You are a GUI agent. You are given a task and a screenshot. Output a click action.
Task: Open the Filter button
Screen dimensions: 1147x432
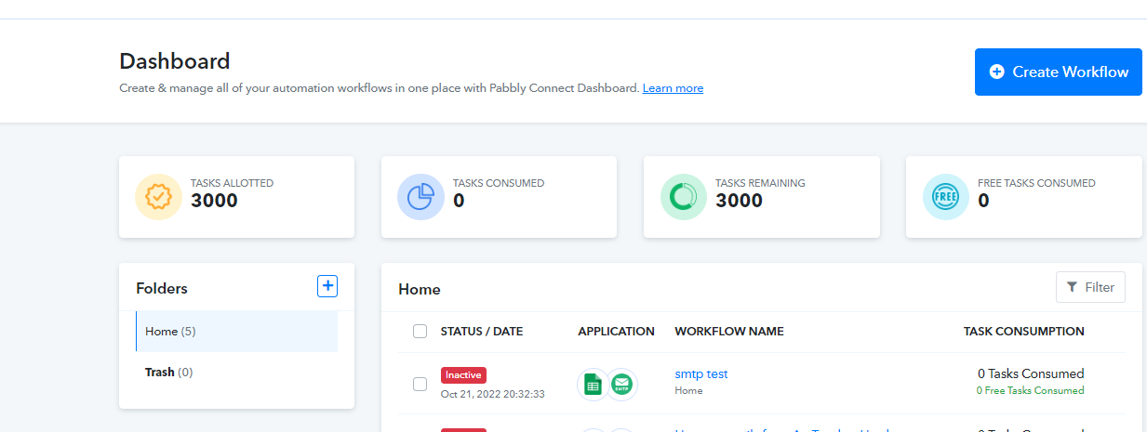click(1090, 287)
